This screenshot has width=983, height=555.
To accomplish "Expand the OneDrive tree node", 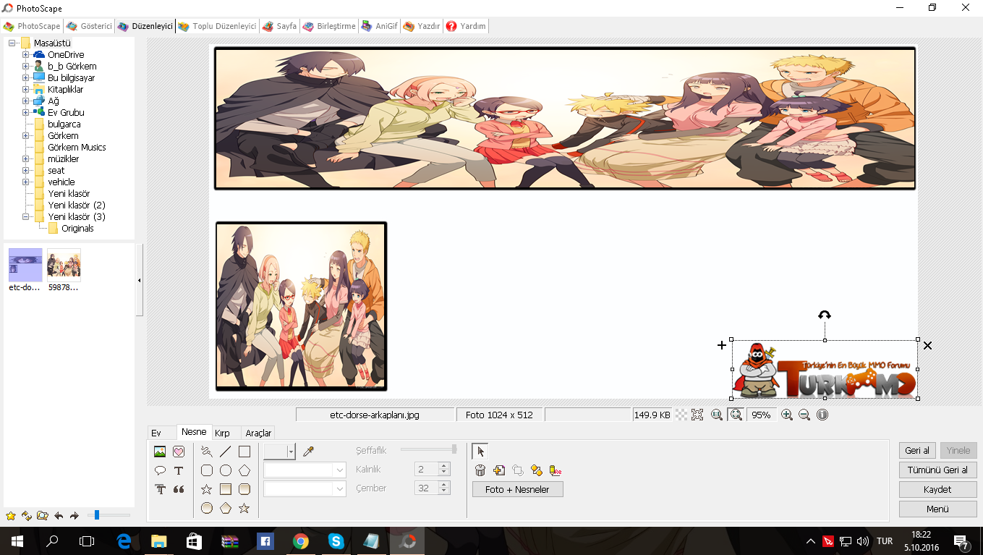I will (x=25, y=55).
